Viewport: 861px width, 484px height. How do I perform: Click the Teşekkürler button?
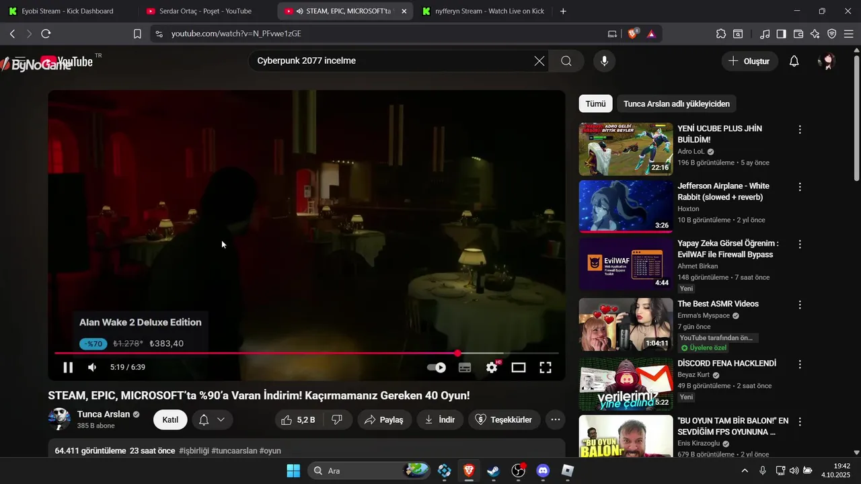[504, 419]
